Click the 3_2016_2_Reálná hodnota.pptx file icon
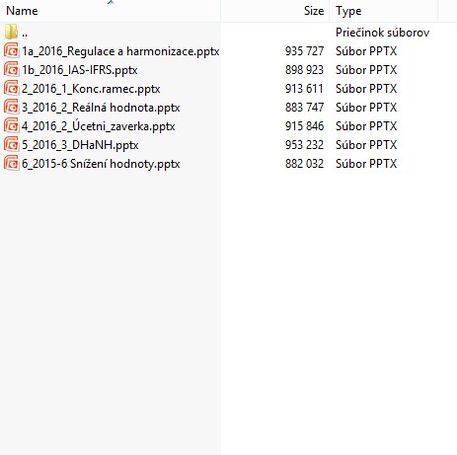This screenshot has height=455, width=457. point(11,108)
